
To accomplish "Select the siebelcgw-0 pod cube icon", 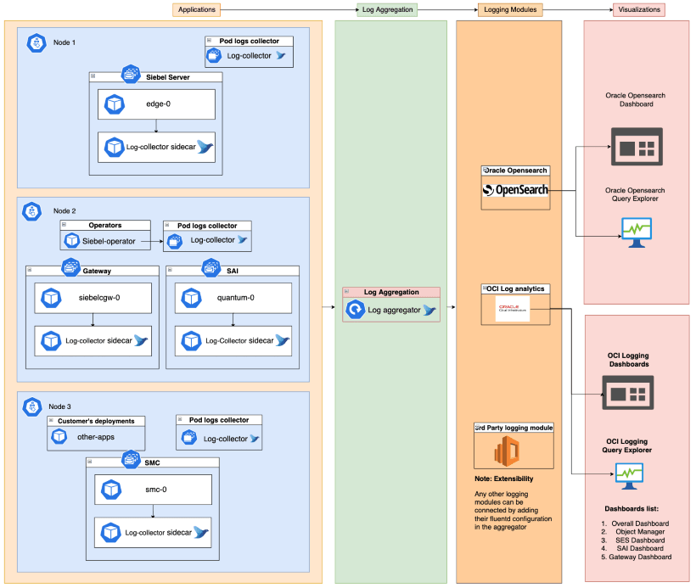I will [51, 298].
